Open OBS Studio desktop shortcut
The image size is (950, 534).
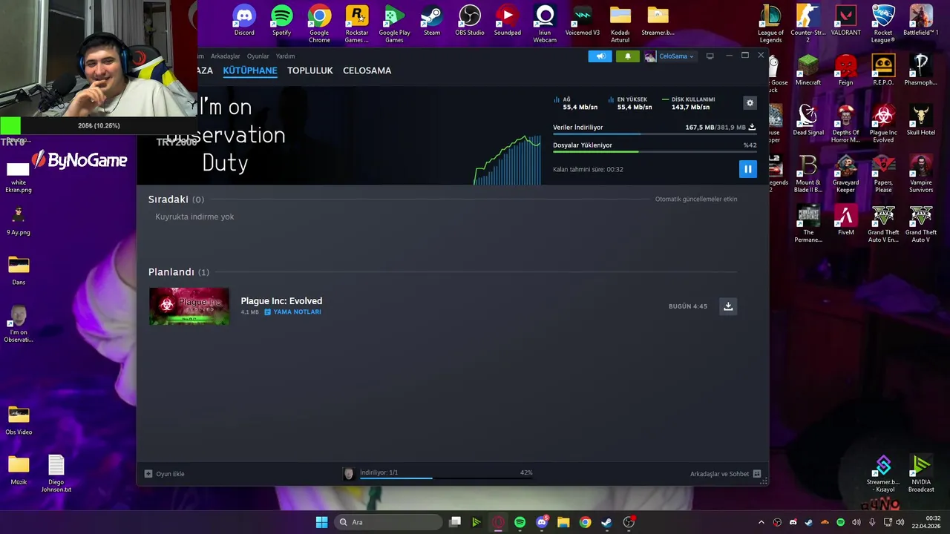(470, 21)
